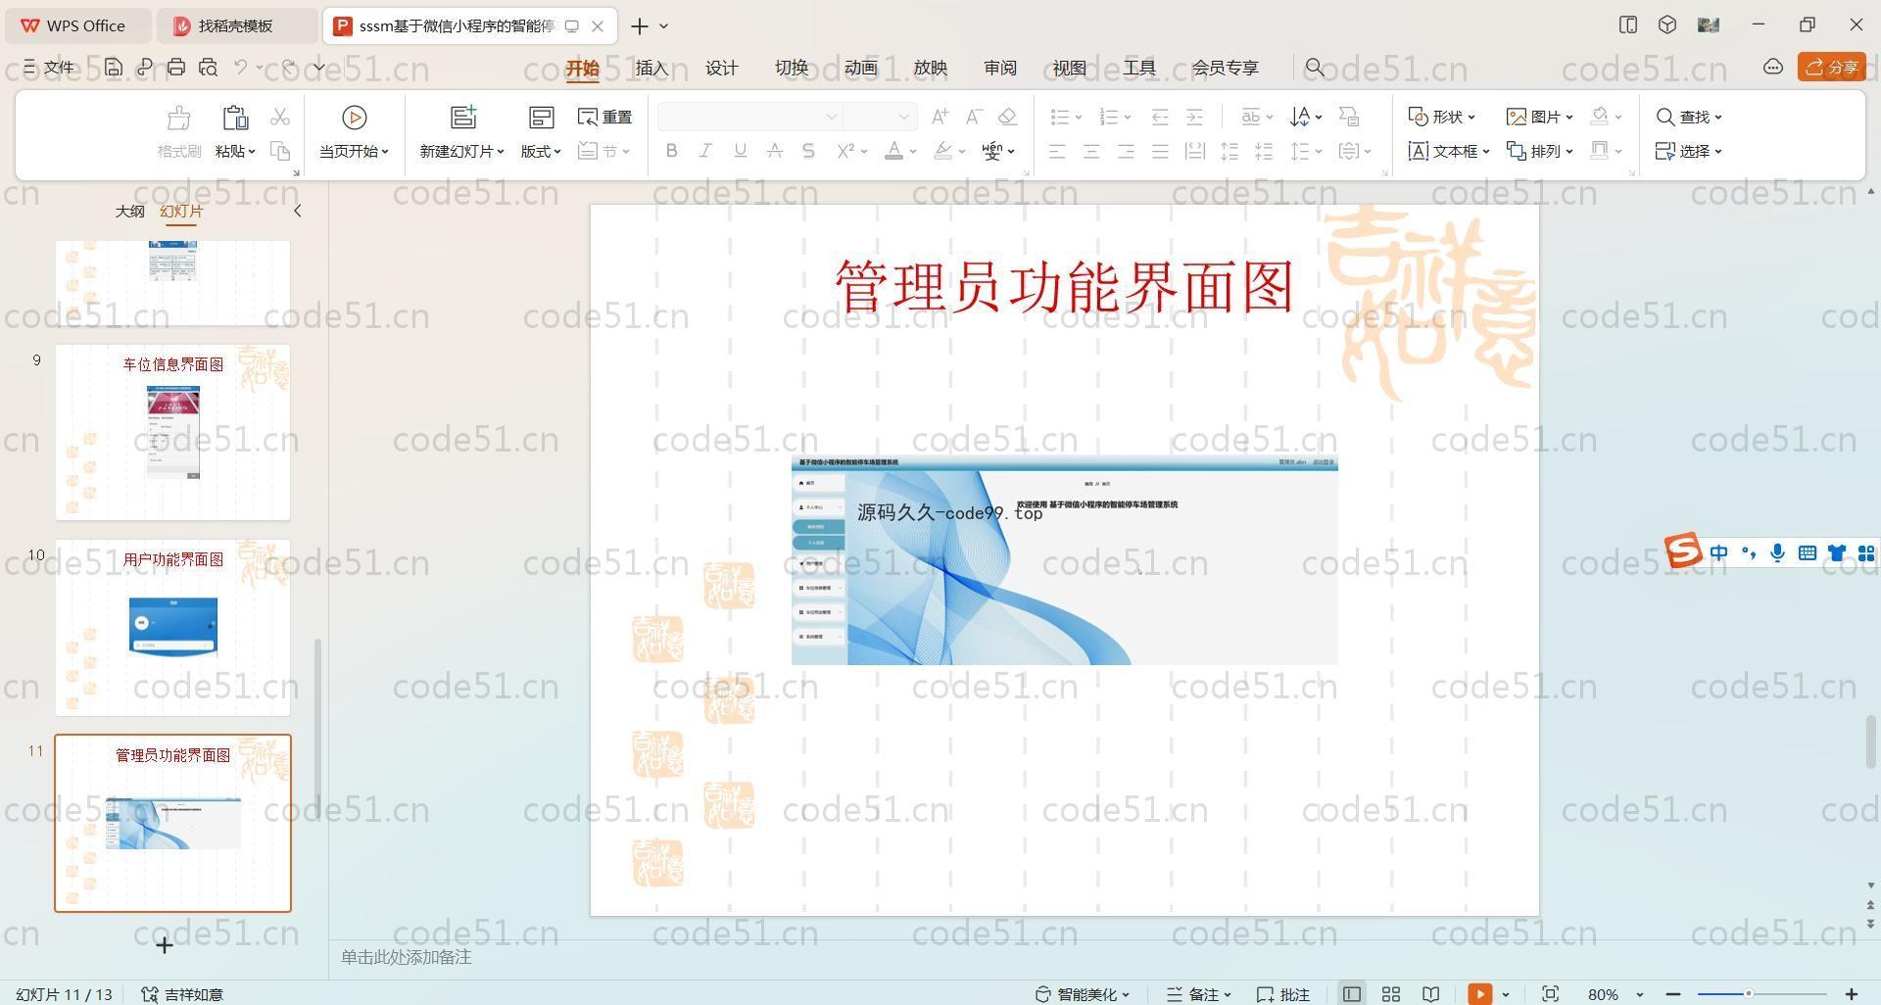The width and height of the screenshot is (1881, 1005).
Task: Click the Save icon in quick access toolbar
Action: coord(114,68)
